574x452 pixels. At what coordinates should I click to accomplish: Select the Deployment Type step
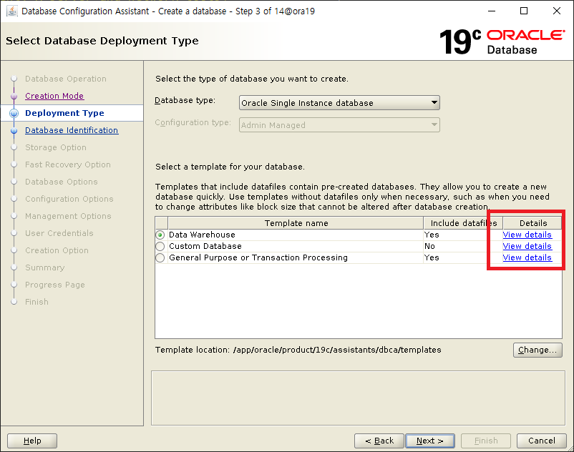point(64,113)
